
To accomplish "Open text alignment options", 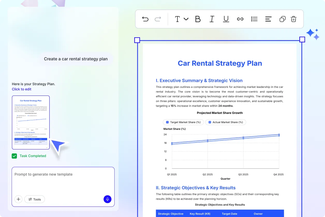I will 268,19.
